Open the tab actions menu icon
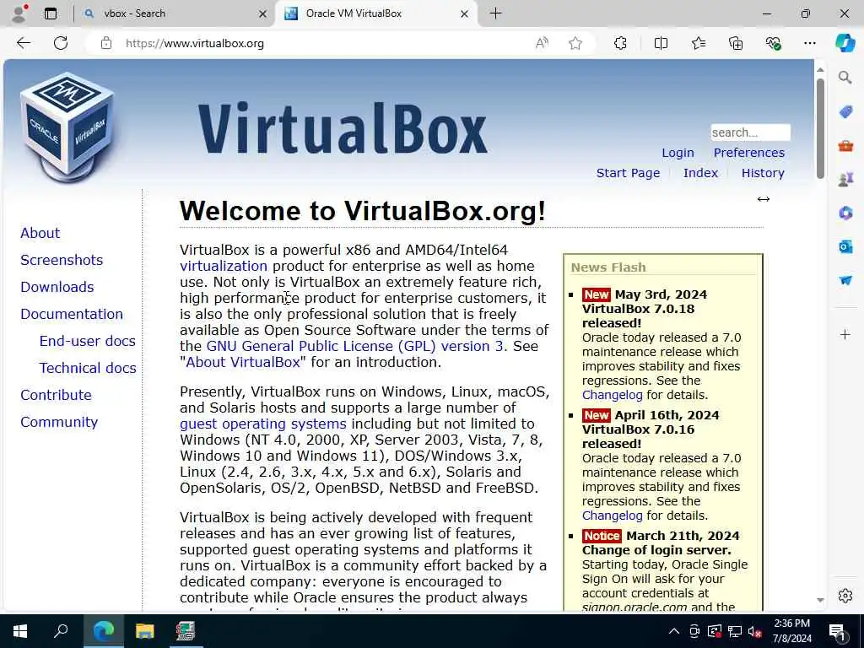Image resolution: width=864 pixels, height=648 pixels. 51,13
